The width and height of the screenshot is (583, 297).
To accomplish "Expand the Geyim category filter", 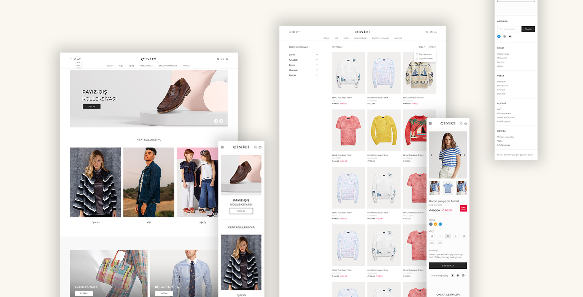I will point(317,55).
